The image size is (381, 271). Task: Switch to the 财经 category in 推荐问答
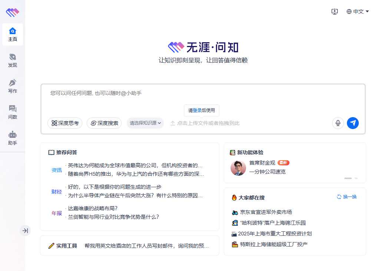click(x=56, y=192)
